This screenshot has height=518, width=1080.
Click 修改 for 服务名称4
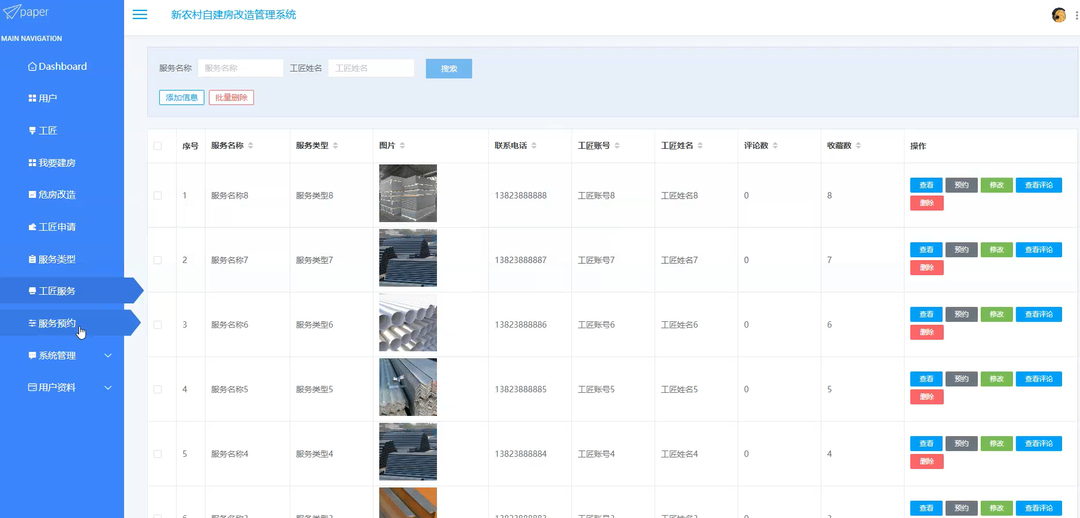(997, 444)
